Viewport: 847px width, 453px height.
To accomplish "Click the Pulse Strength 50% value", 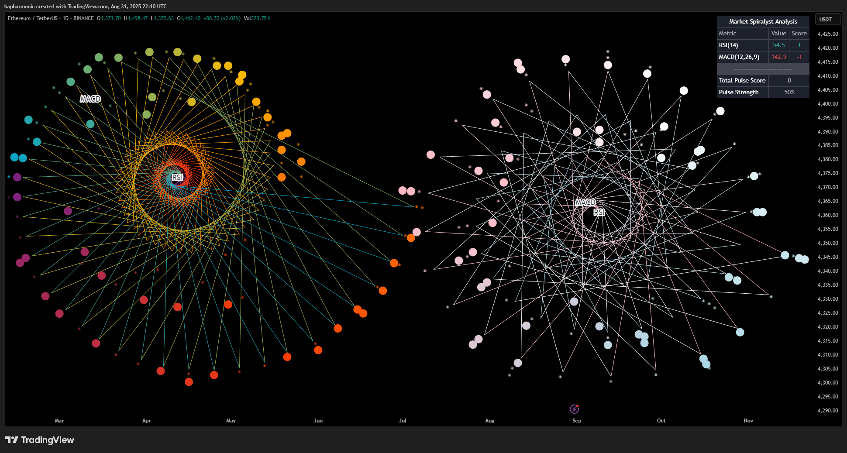I will pos(789,92).
